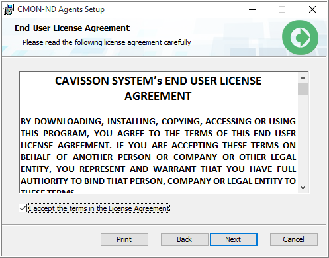Click the Cavisson license agreement title text
329x258 pixels.
pyautogui.click(x=158, y=88)
